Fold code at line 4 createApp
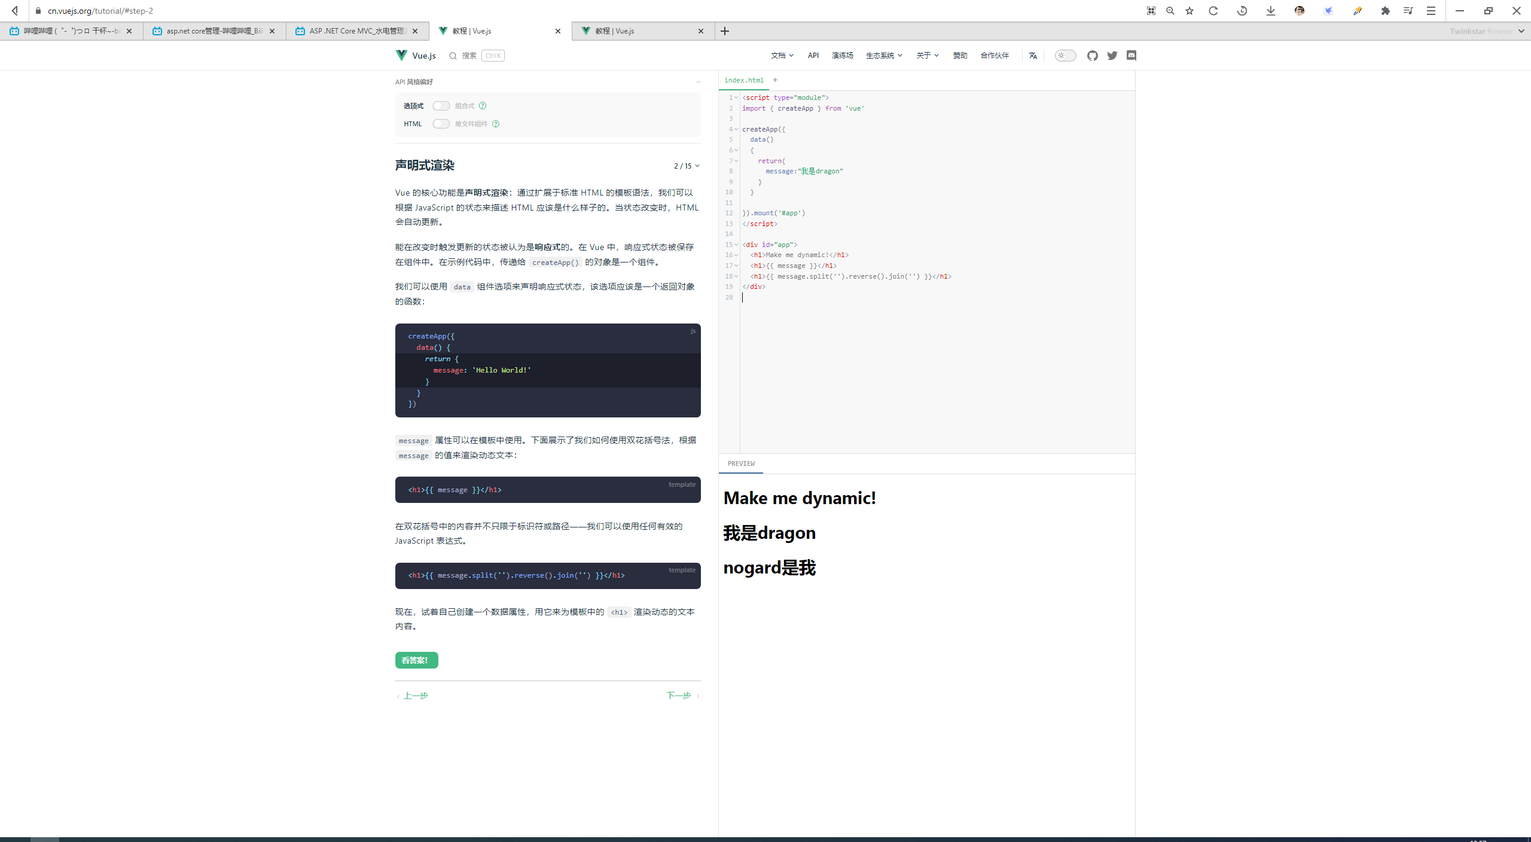1531x842 pixels. pos(736,129)
